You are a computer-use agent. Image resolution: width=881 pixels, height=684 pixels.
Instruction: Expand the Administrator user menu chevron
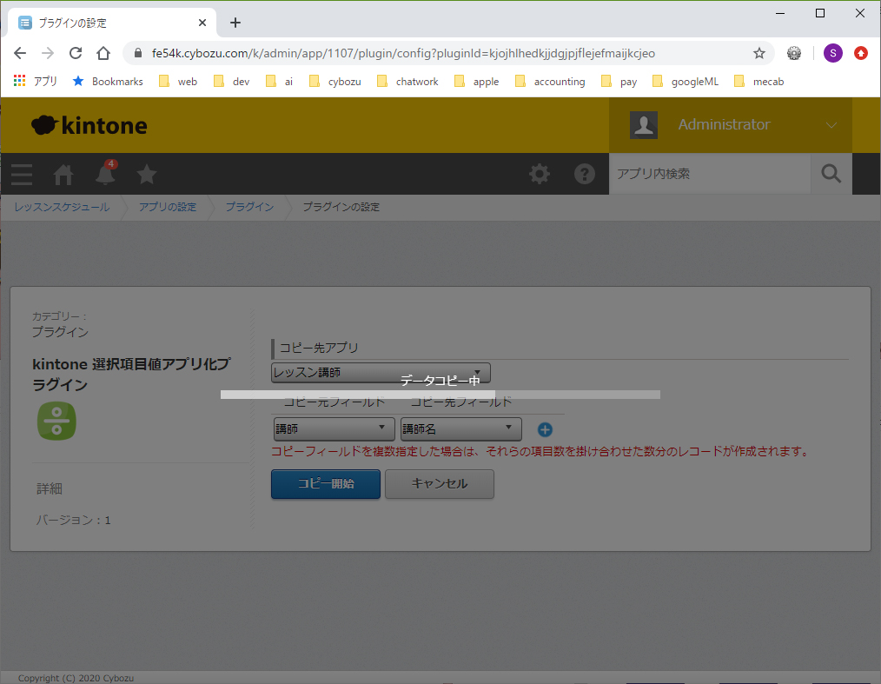click(831, 125)
